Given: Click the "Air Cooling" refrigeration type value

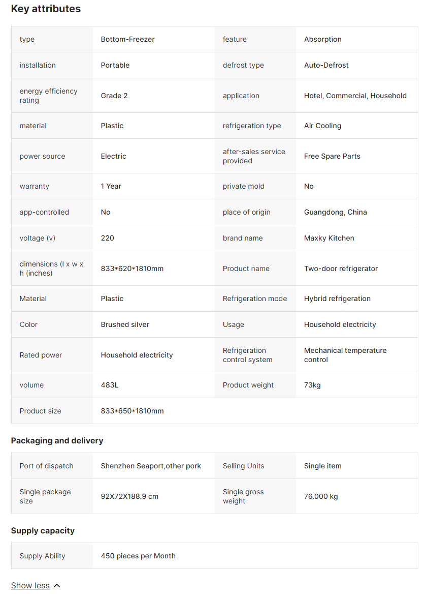Looking at the screenshot, I should [322, 126].
